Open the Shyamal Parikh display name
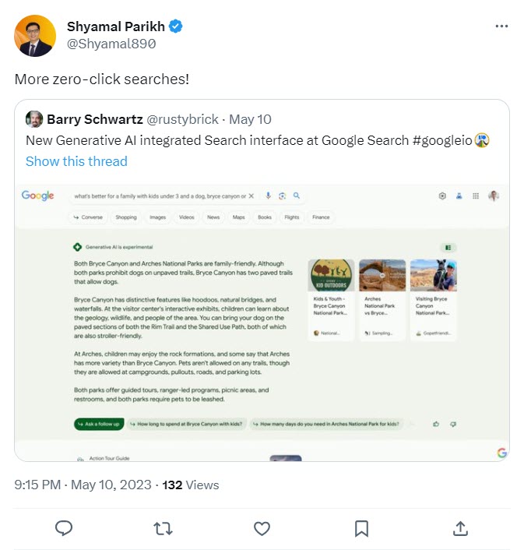Image resolution: width=524 pixels, height=550 pixels. point(116,26)
